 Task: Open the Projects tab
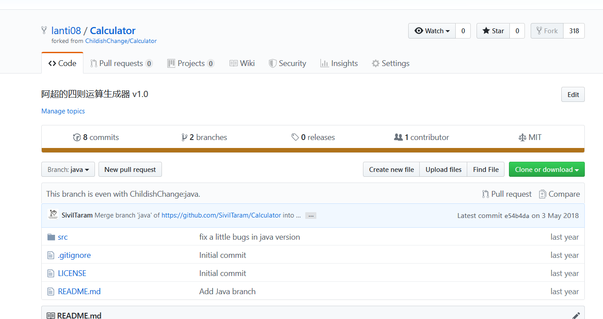(191, 63)
